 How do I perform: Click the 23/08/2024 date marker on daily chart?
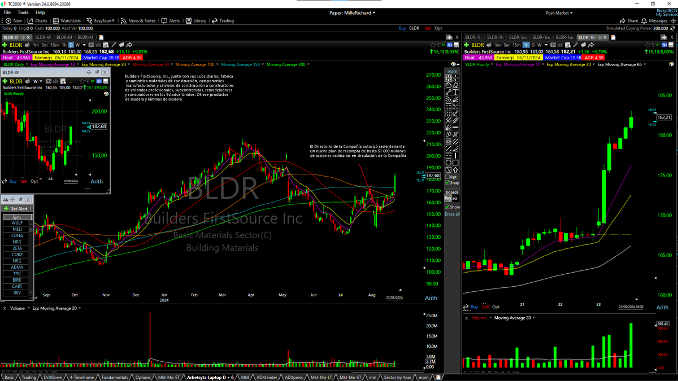394,297
